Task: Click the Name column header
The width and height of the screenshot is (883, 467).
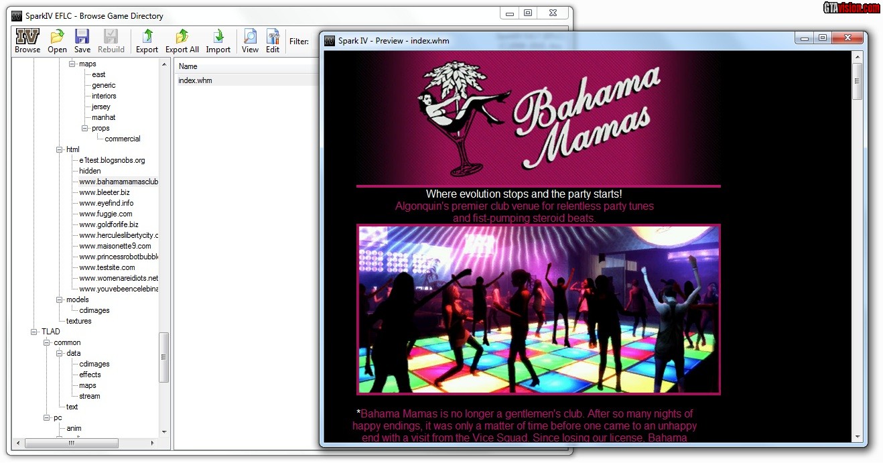Action: coord(188,66)
